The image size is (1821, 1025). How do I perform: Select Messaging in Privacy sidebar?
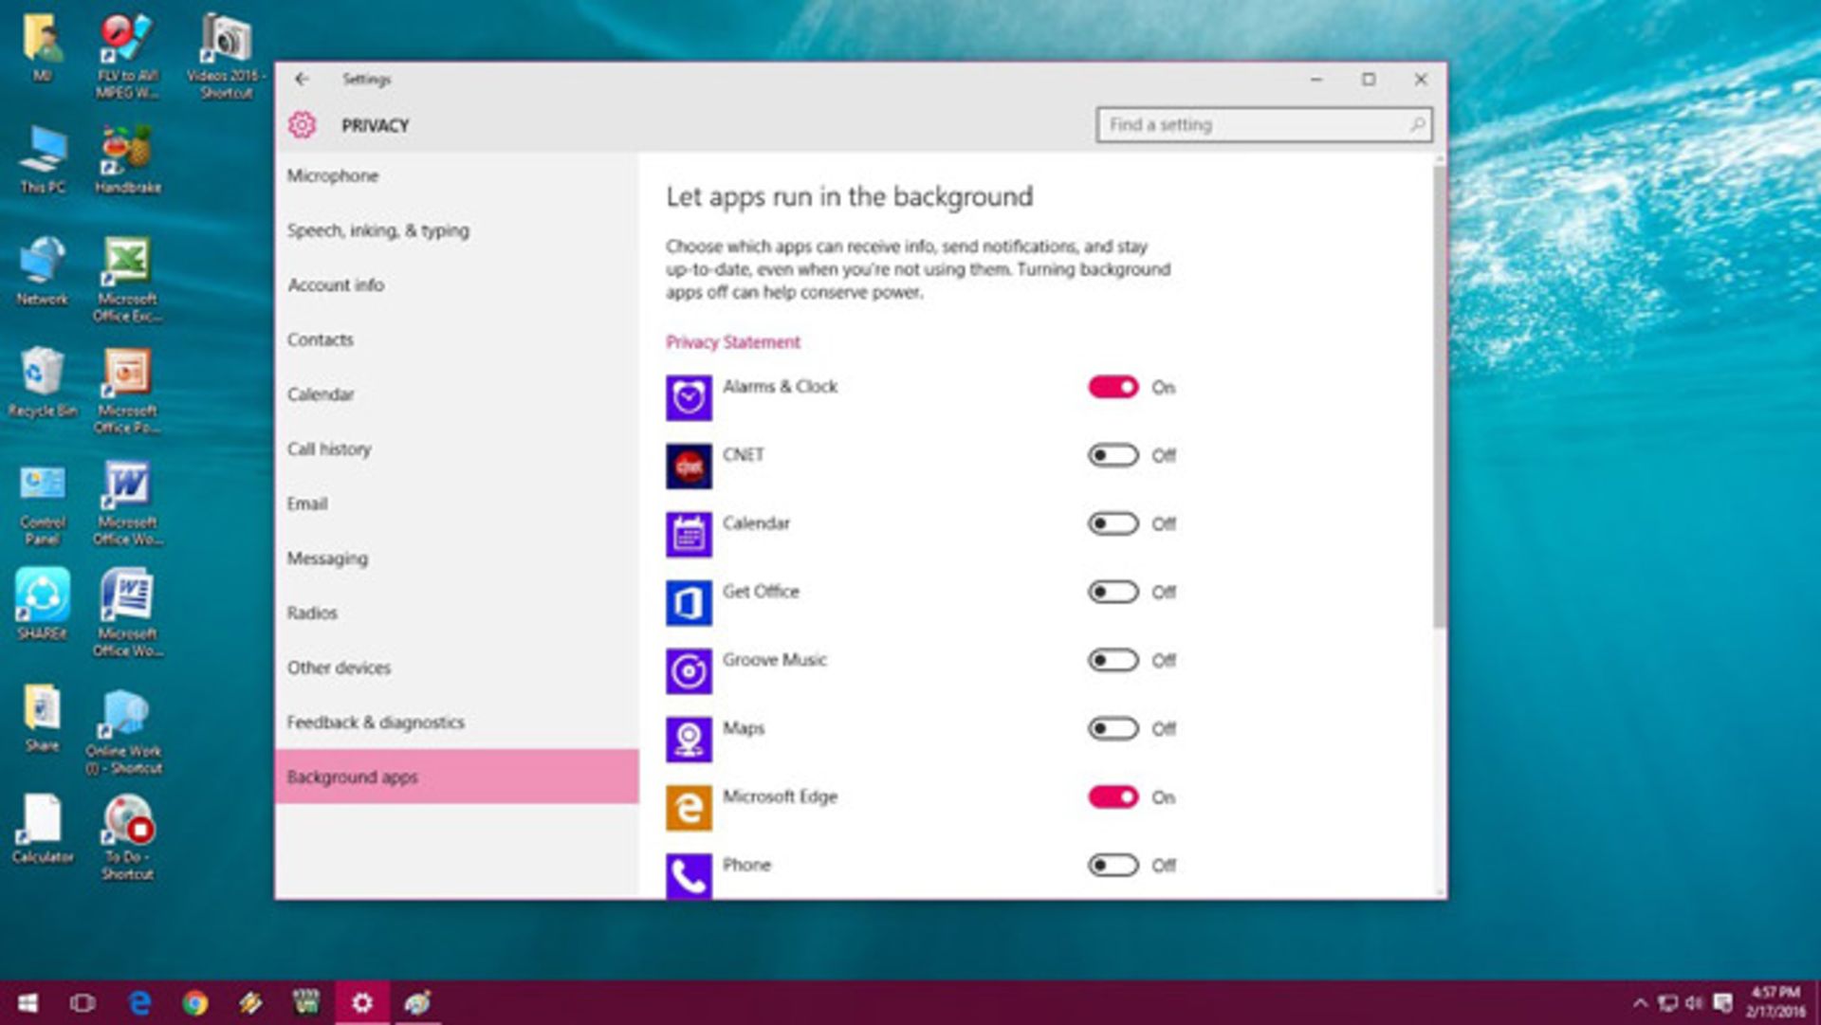coord(456,558)
